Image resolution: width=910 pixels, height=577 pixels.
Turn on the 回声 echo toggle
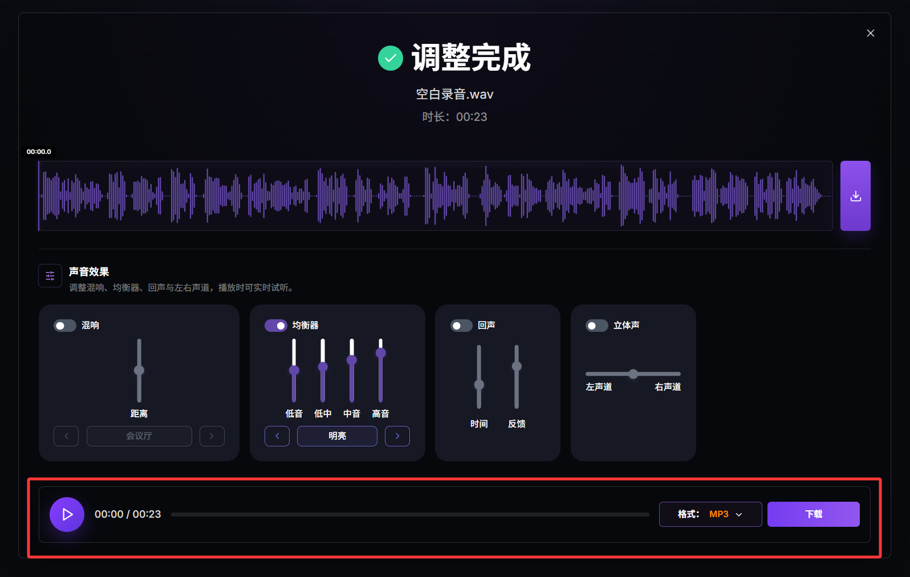(461, 326)
